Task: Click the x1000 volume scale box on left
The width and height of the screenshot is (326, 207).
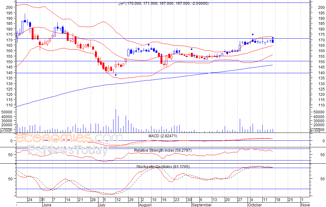Action: point(5,130)
